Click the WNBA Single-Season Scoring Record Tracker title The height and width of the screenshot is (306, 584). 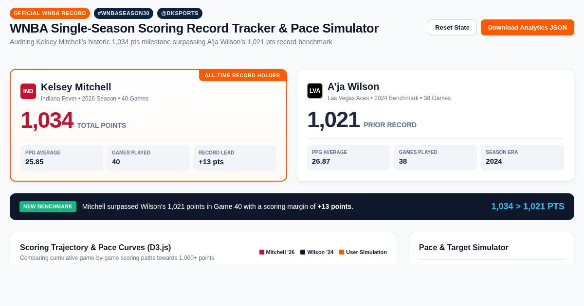point(194,28)
